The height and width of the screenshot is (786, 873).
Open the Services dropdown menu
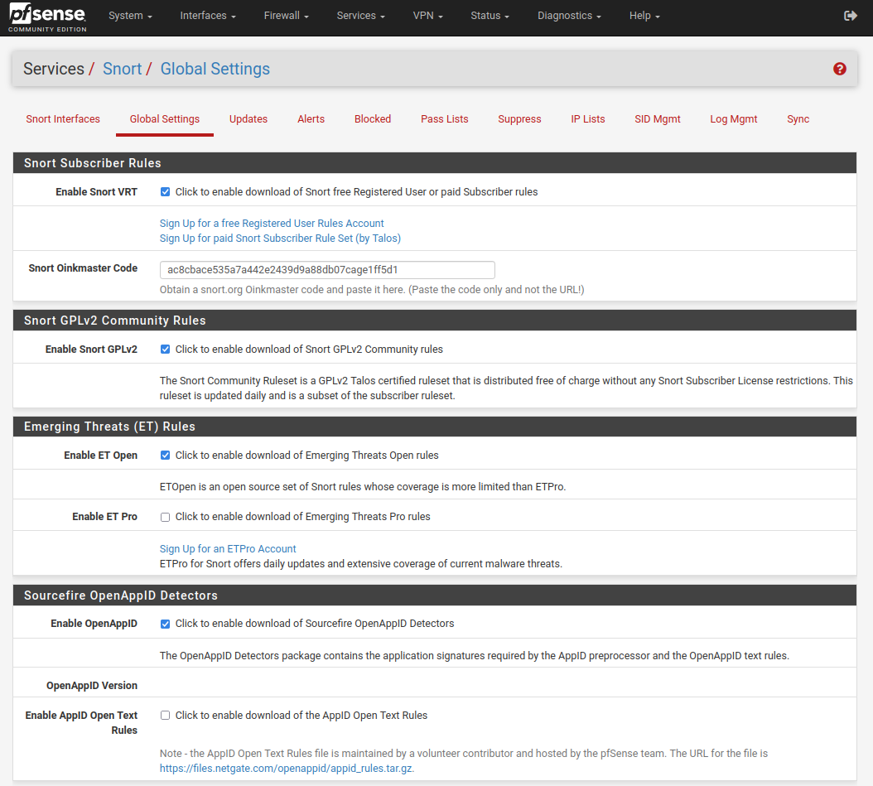pyautogui.click(x=359, y=15)
